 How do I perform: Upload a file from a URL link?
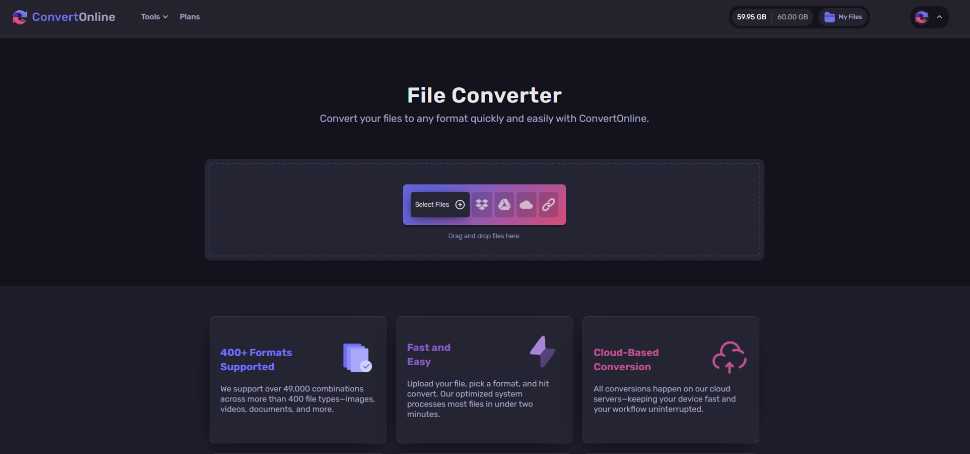coord(548,204)
